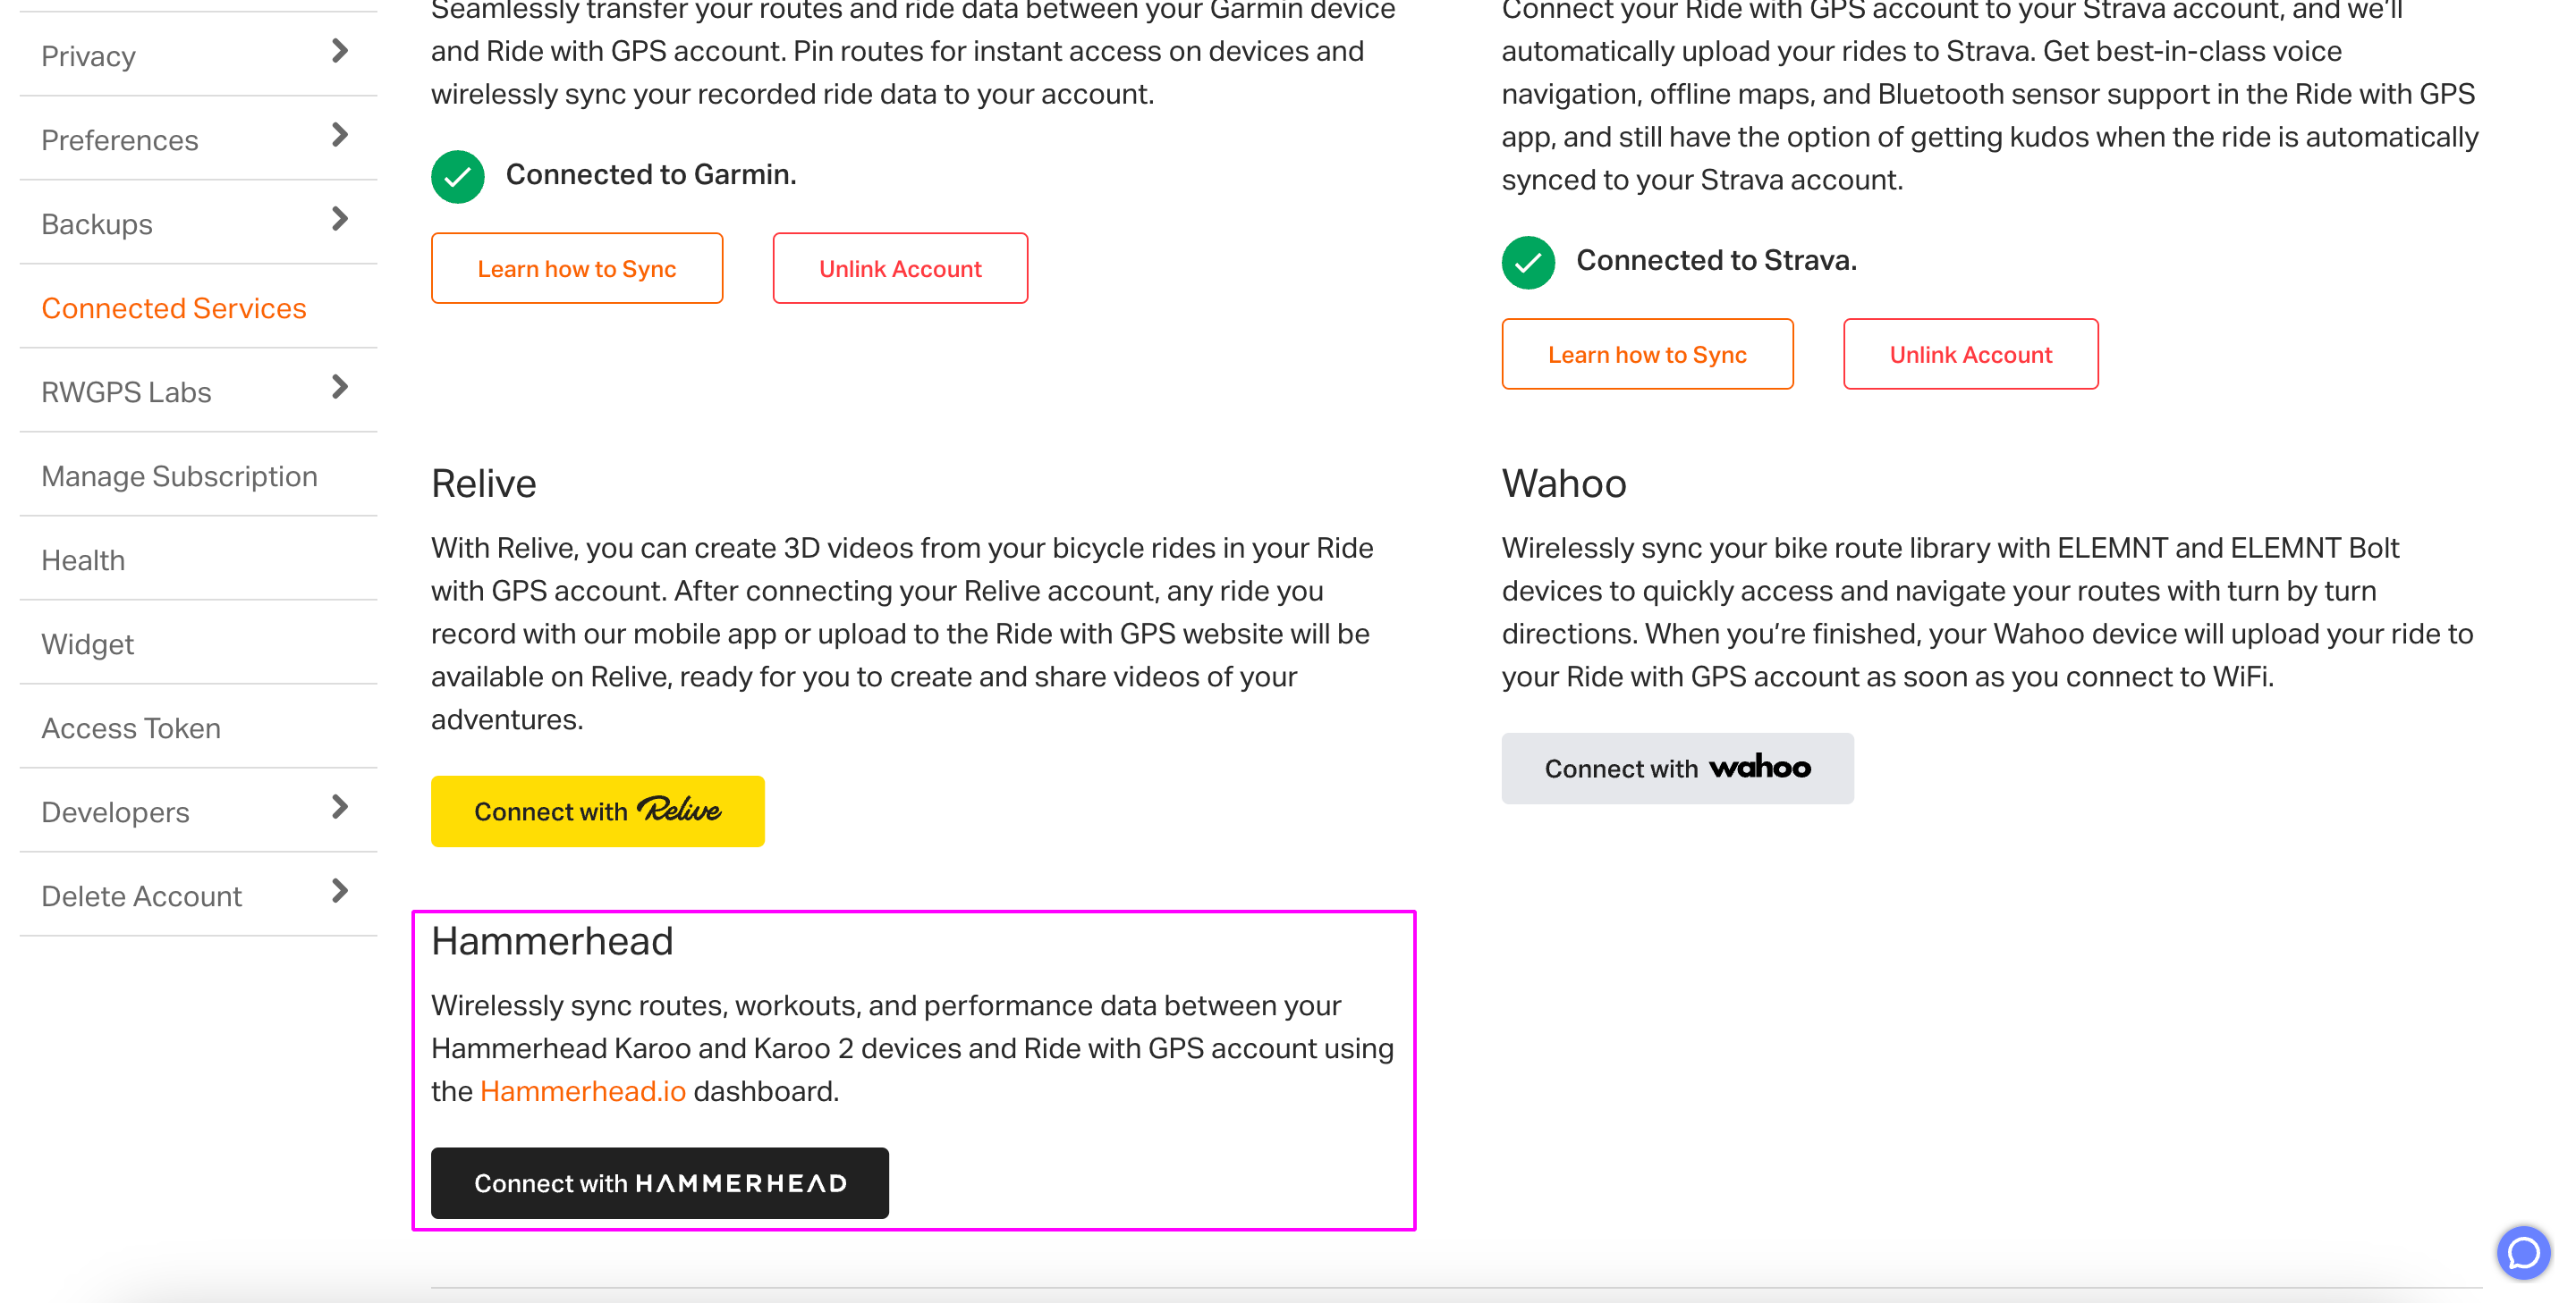Open the chat support bubble icon
The width and height of the screenshot is (2576, 1303).
tap(2523, 1252)
